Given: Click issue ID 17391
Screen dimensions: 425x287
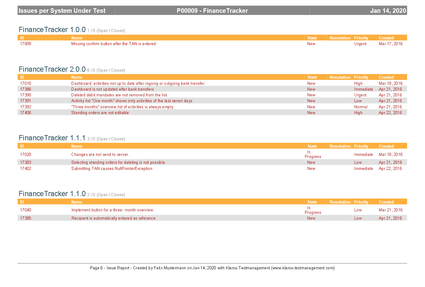Looking at the screenshot, I should [26, 101].
